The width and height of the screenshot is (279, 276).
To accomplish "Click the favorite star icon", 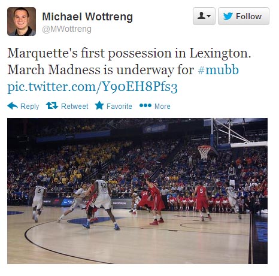I will (99, 105).
